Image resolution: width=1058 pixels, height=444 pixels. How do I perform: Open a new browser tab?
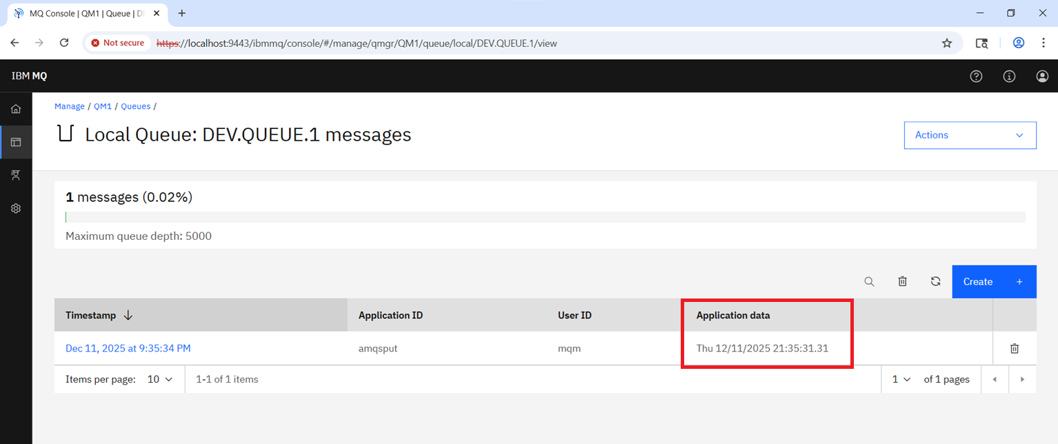[182, 13]
